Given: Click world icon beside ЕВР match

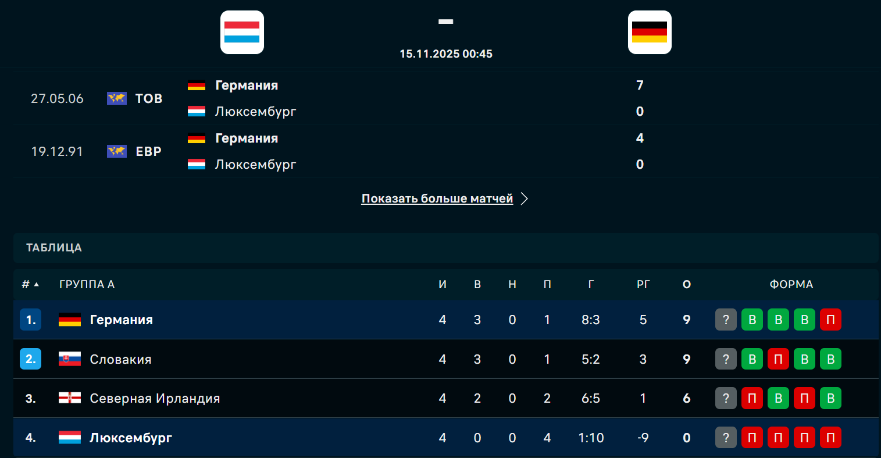Looking at the screenshot, I should tap(117, 151).
